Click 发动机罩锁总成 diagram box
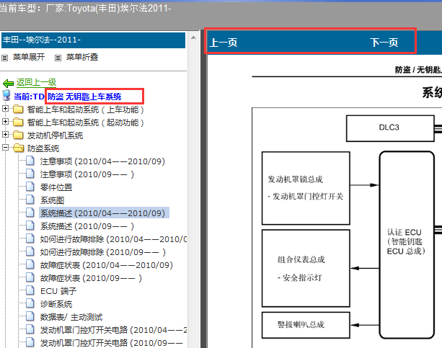This screenshot has height=348, width=442. 306,188
